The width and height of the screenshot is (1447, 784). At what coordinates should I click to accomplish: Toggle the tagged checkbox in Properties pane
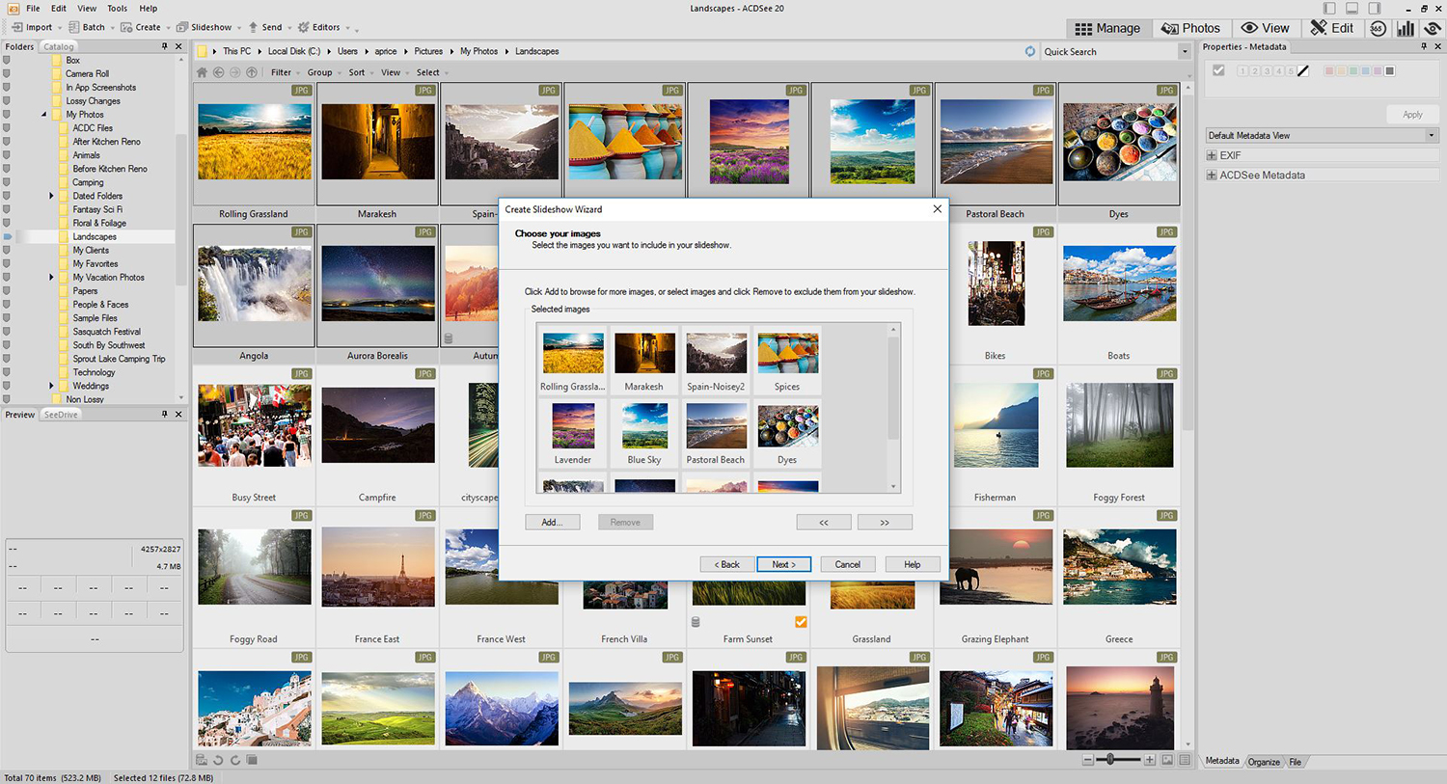pyautogui.click(x=1218, y=70)
